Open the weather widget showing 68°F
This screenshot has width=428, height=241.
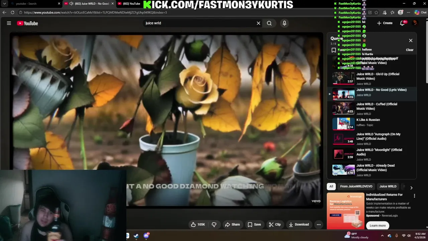(x=357, y=236)
